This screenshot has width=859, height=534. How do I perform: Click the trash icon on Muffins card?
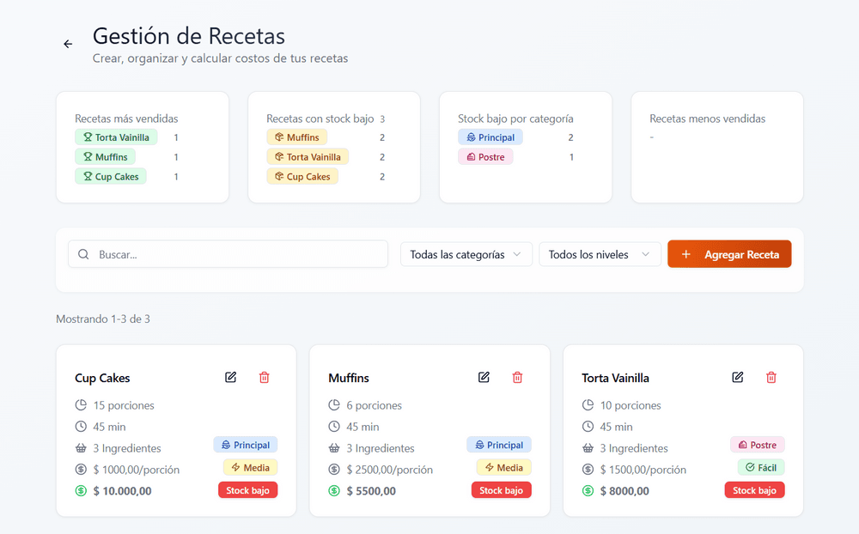pyautogui.click(x=517, y=378)
